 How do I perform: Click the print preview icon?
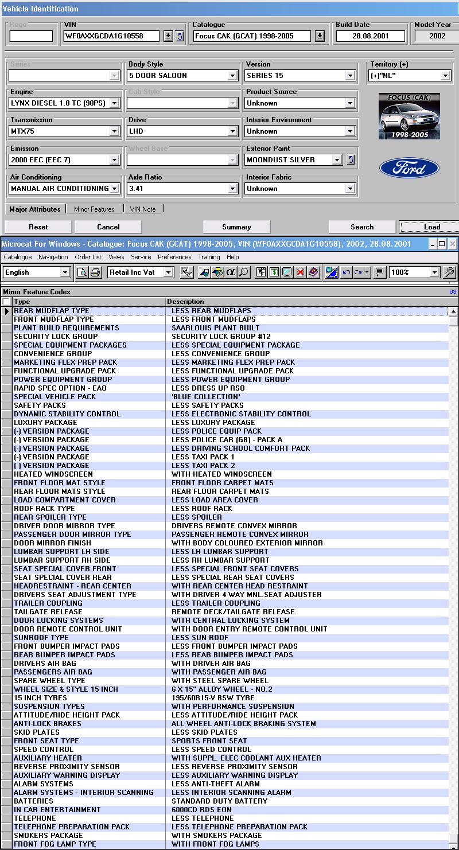coord(83,272)
